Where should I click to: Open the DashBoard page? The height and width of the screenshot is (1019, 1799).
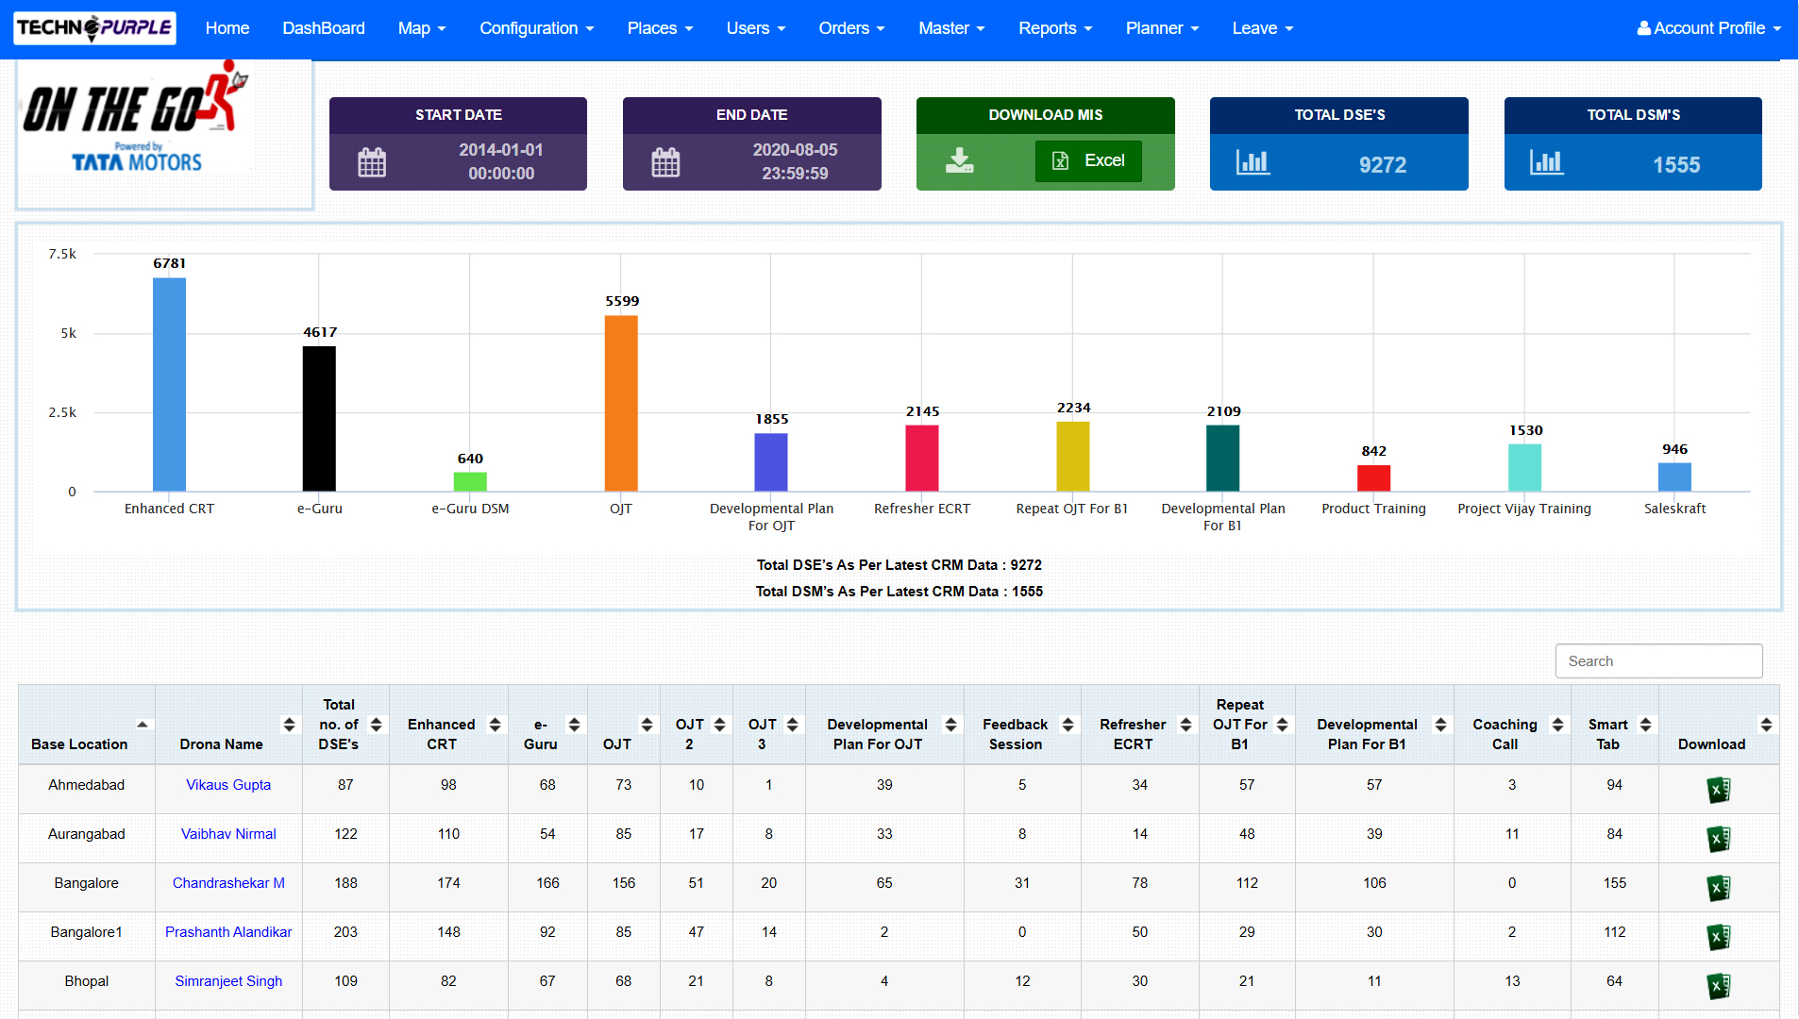[324, 28]
